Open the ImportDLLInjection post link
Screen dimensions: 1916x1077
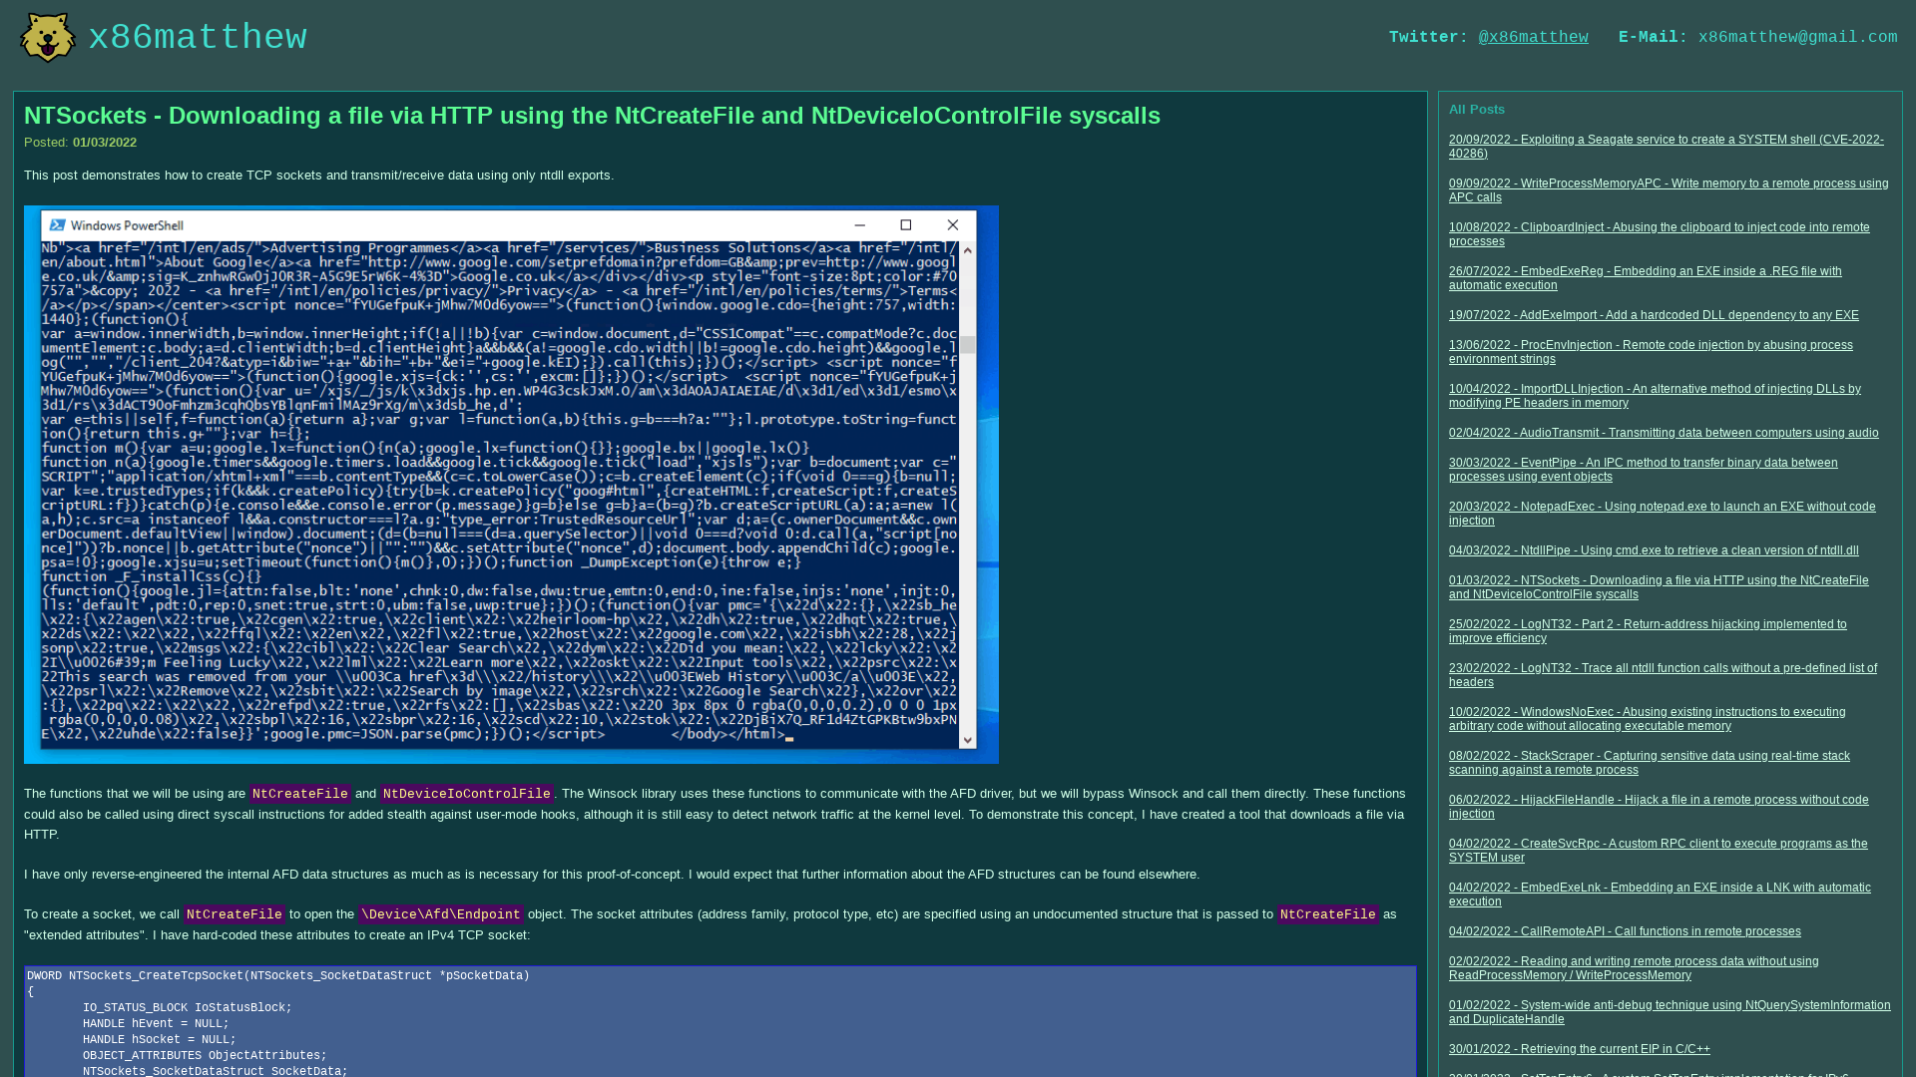coord(1655,396)
